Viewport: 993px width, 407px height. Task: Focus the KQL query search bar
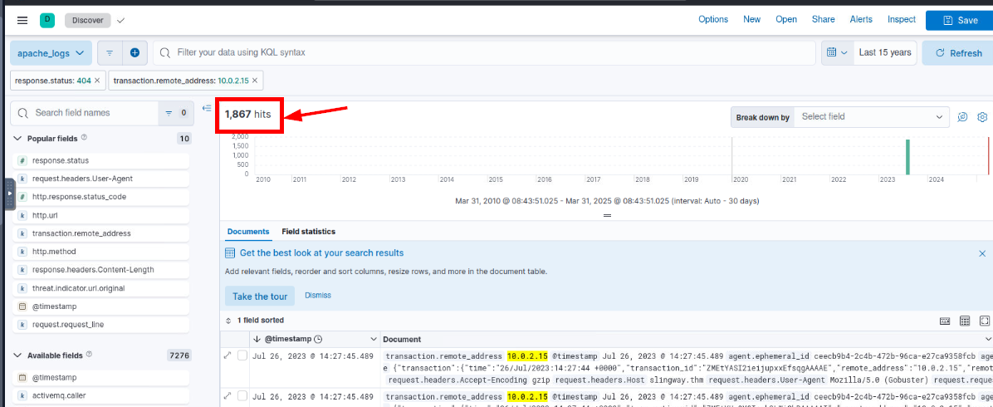(x=484, y=52)
